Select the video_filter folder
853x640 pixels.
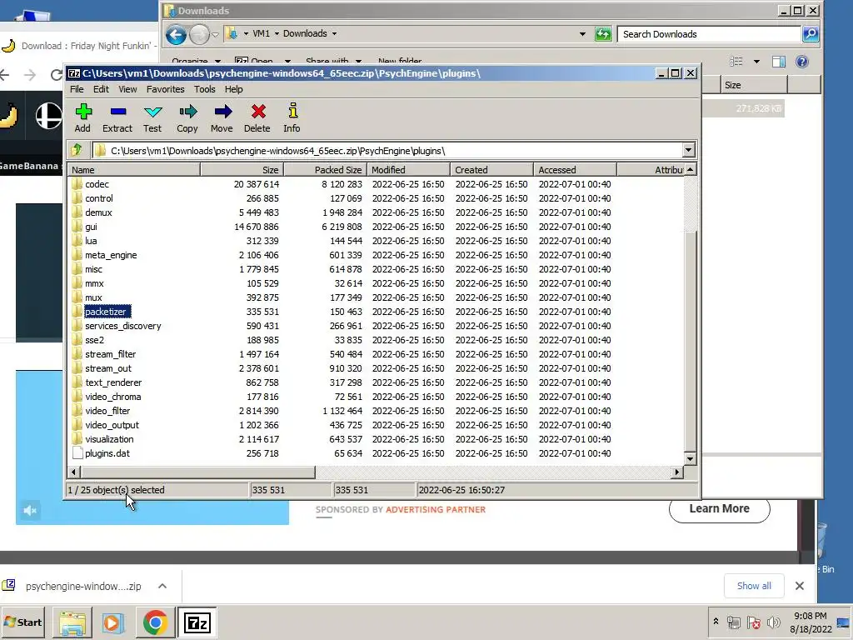click(x=107, y=411)
